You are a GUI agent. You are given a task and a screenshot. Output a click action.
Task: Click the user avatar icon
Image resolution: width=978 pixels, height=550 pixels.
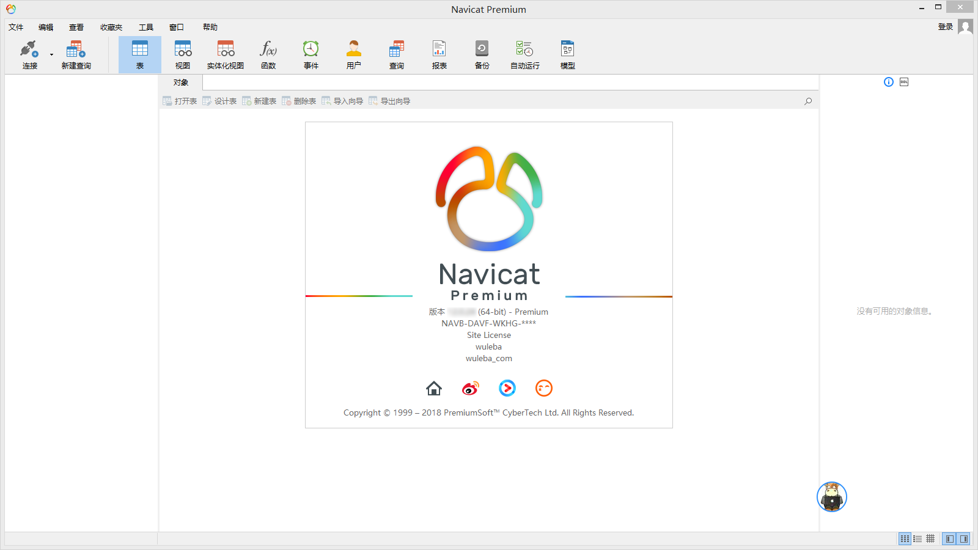(x=965, y=26)
